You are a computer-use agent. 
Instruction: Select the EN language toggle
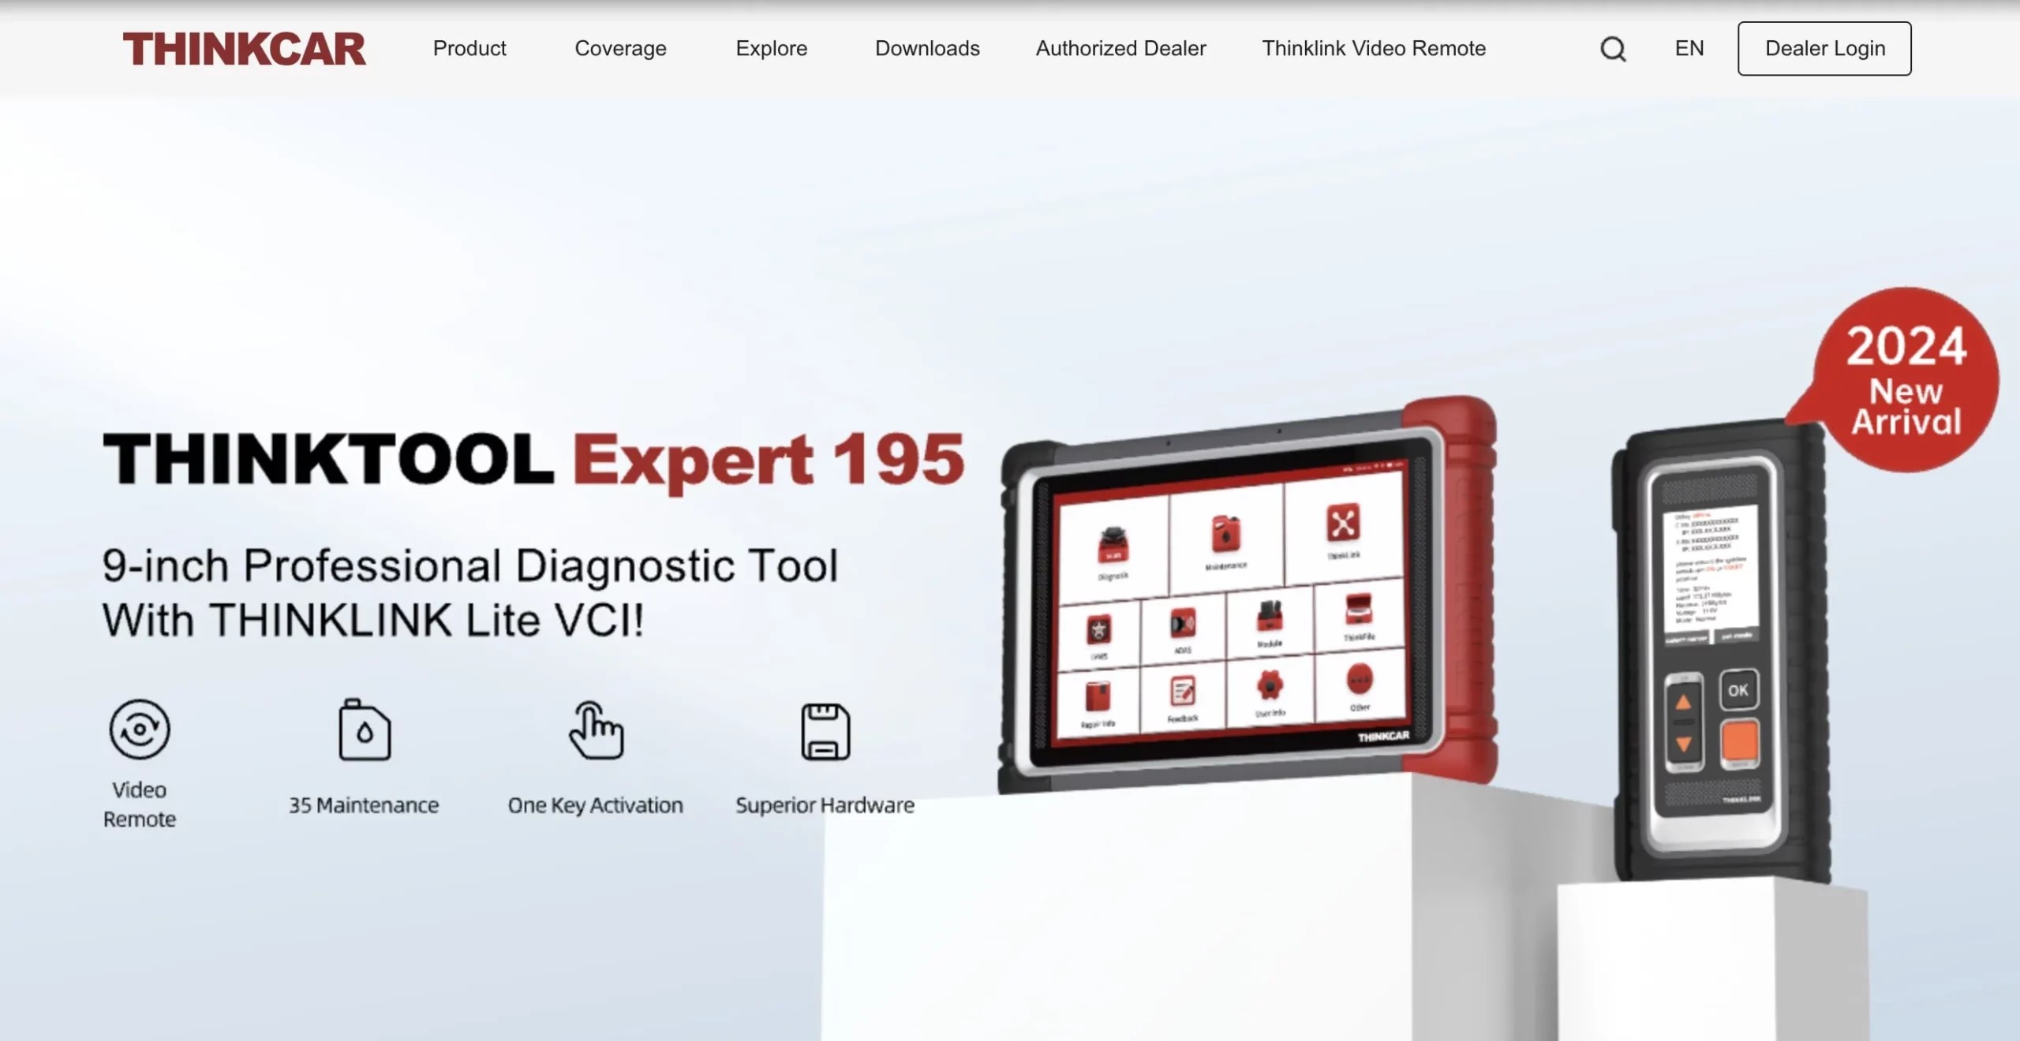tap(1688, 48)
